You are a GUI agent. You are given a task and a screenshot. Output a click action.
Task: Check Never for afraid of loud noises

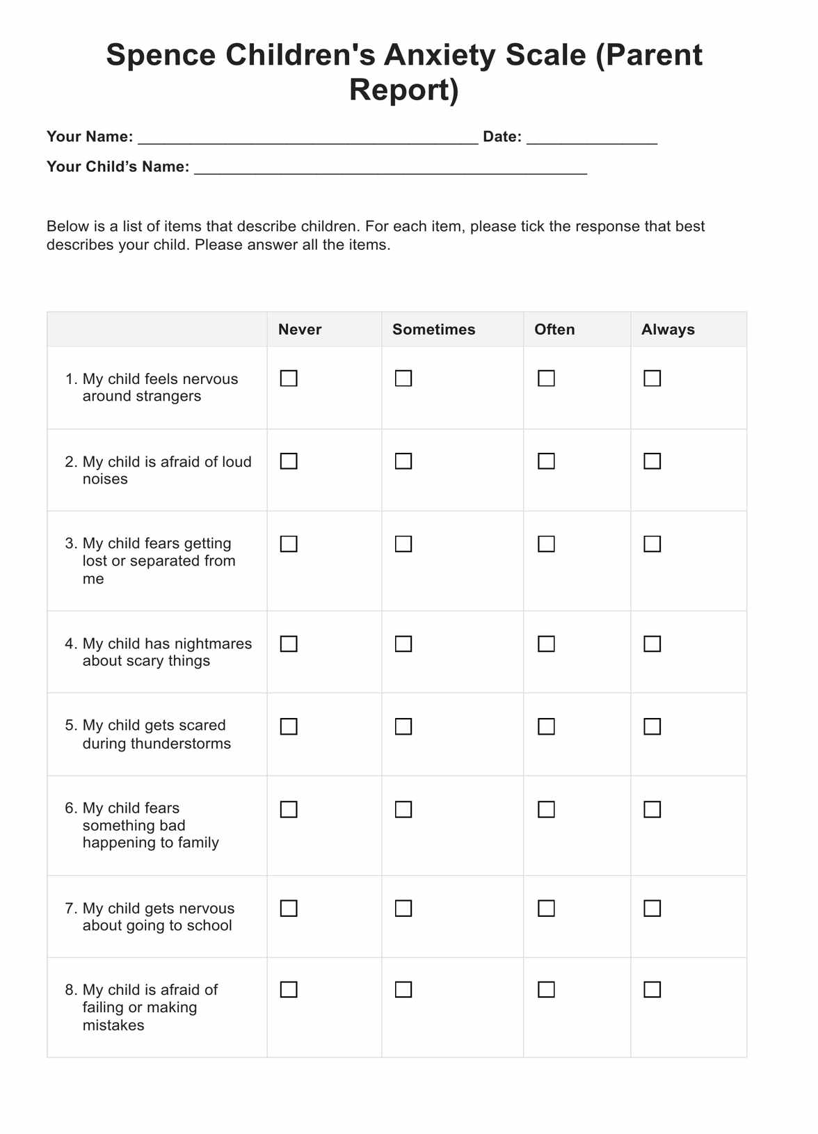click(x=289, y=461)
